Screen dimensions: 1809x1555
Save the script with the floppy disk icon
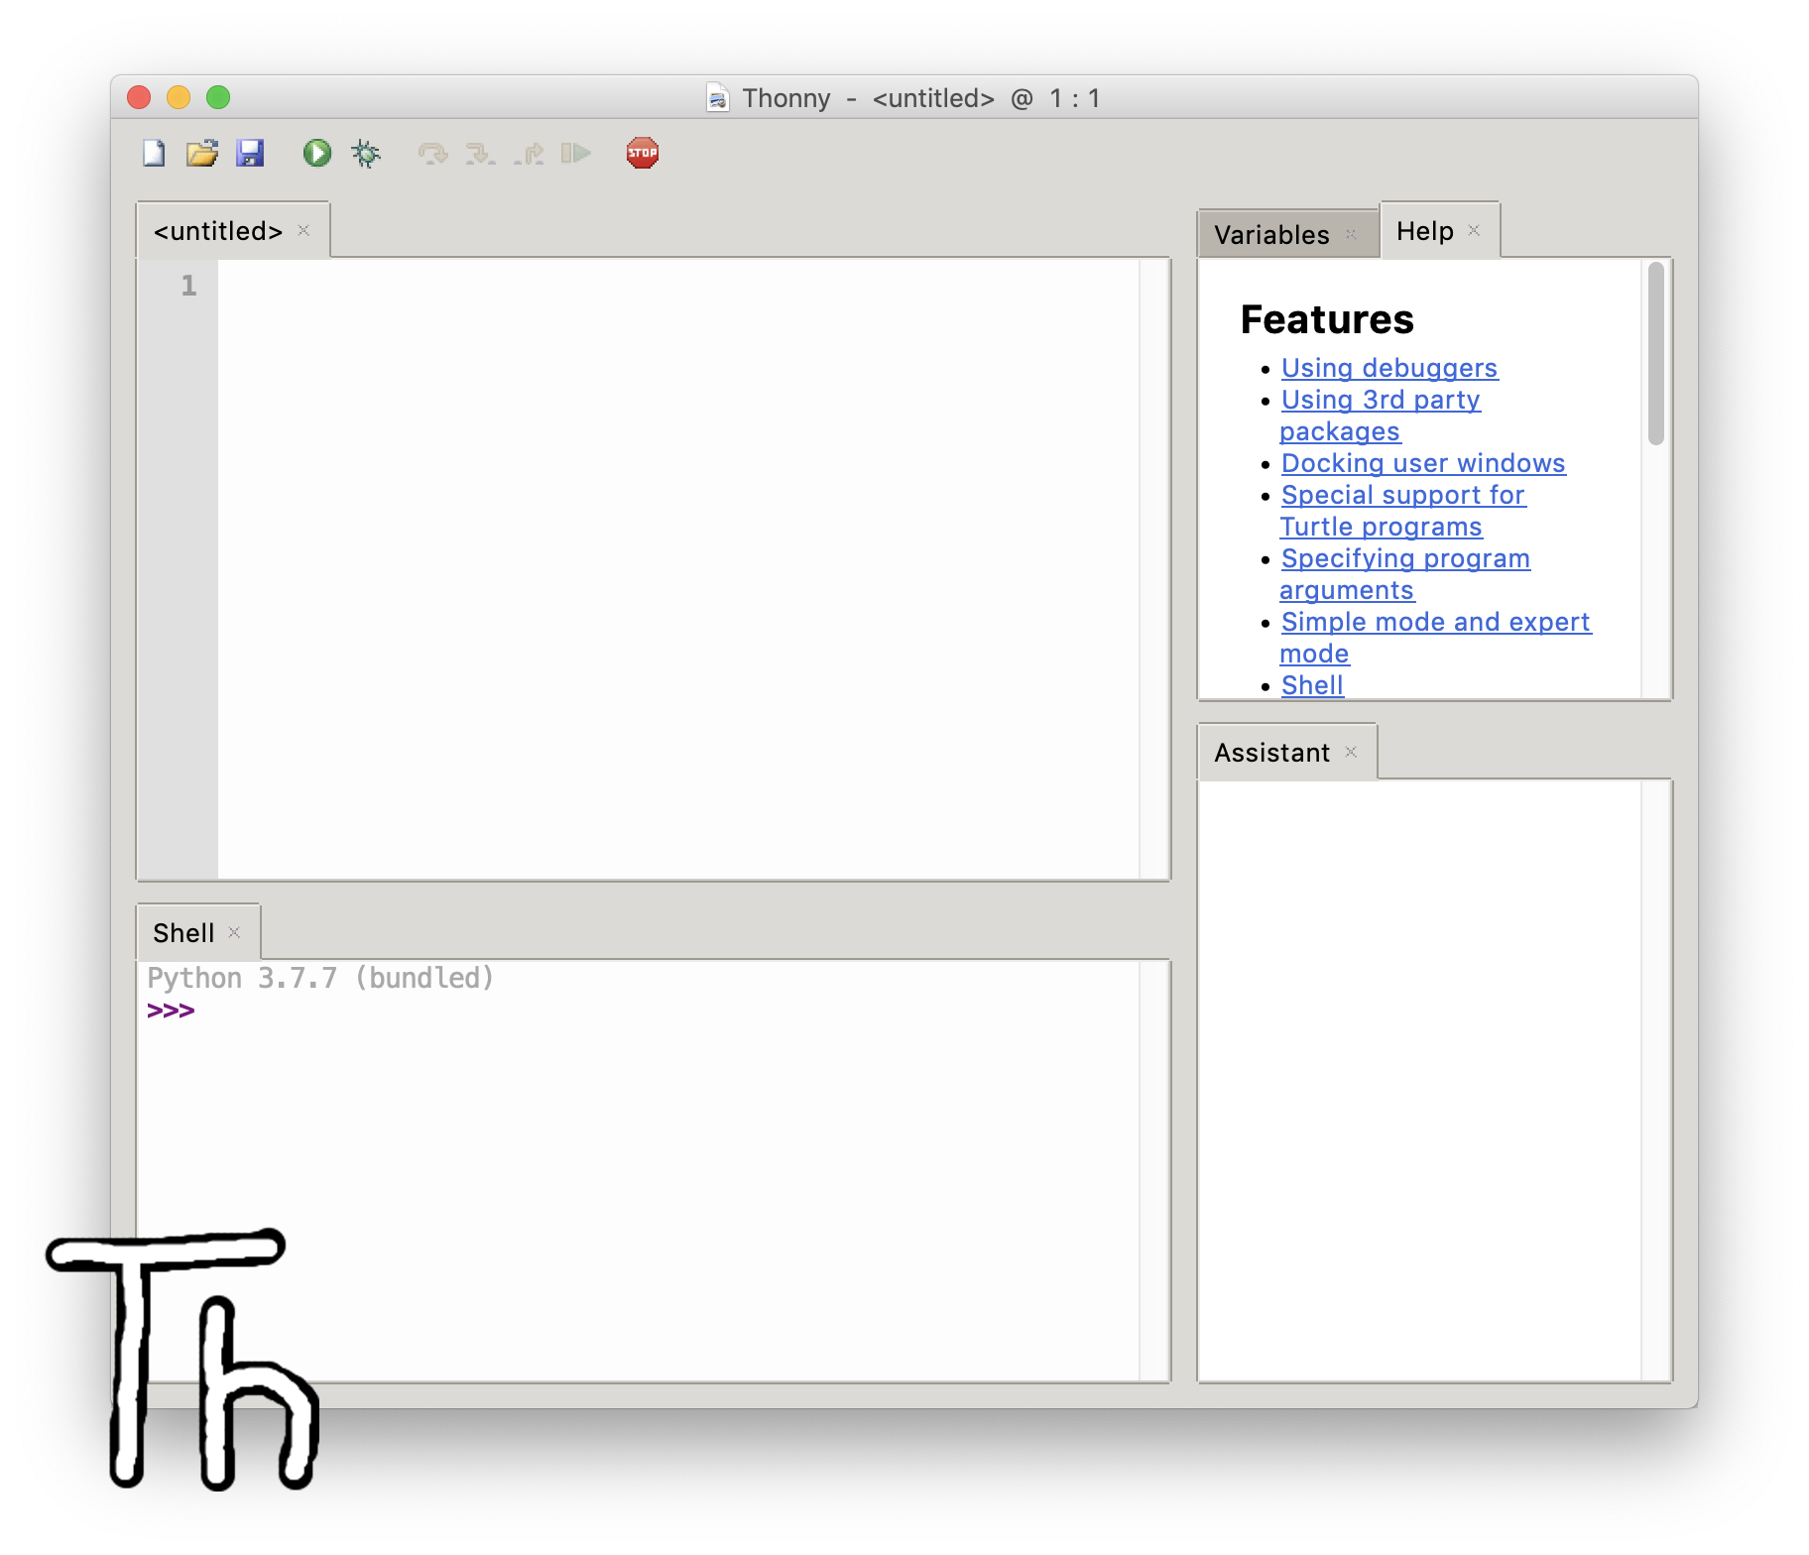tap(250, 154)
